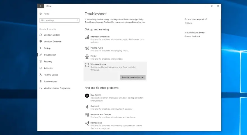The width and height of the screenshot is (247, 135).
Task: Open the Give us feedback link
Action: [x=192, y=36]
